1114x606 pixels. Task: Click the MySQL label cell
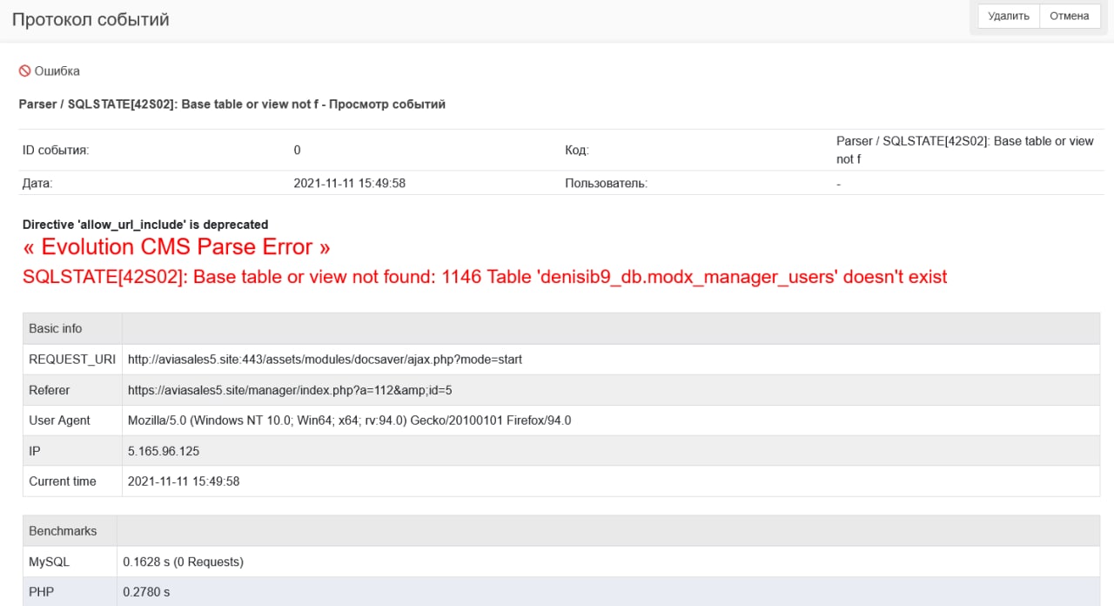click(70, 562)
